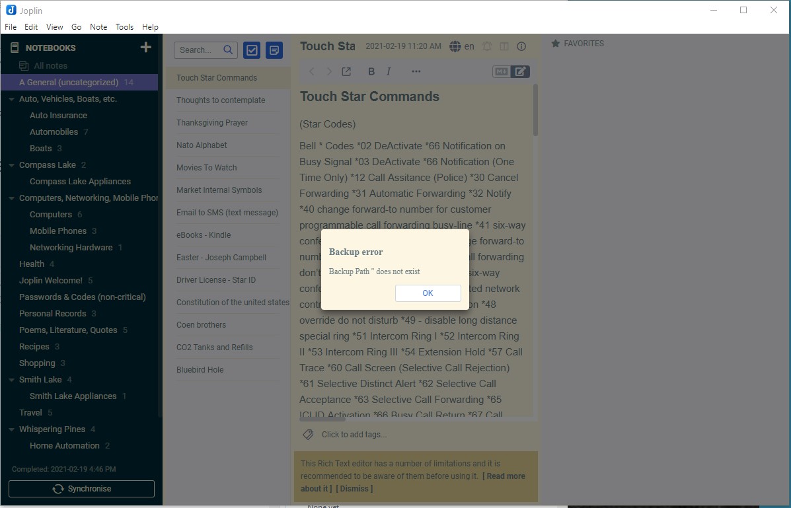Screen dimensions: 791x508
Task: Add a new notebook with the plus icon
Action: click(146, 48)
